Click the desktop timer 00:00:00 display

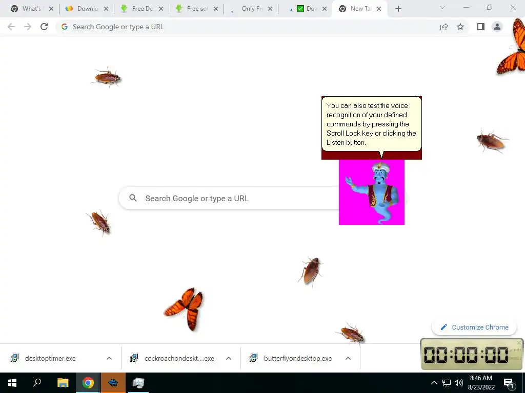pos(466,355)
